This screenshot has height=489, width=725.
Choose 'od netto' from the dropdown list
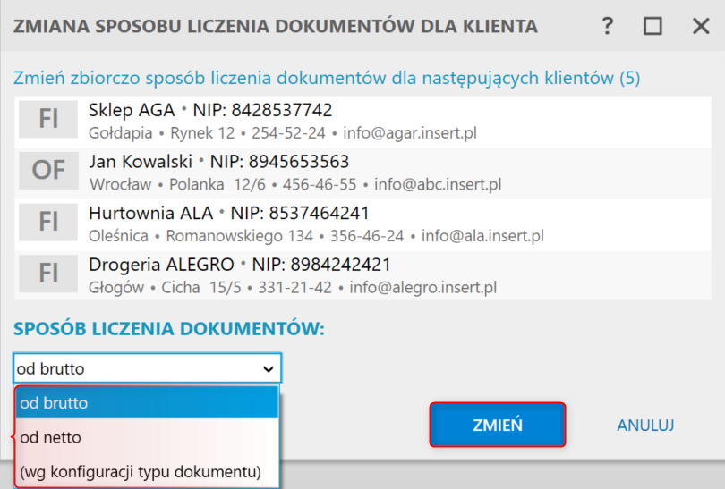pyautogui.click(x=148, y=437)
